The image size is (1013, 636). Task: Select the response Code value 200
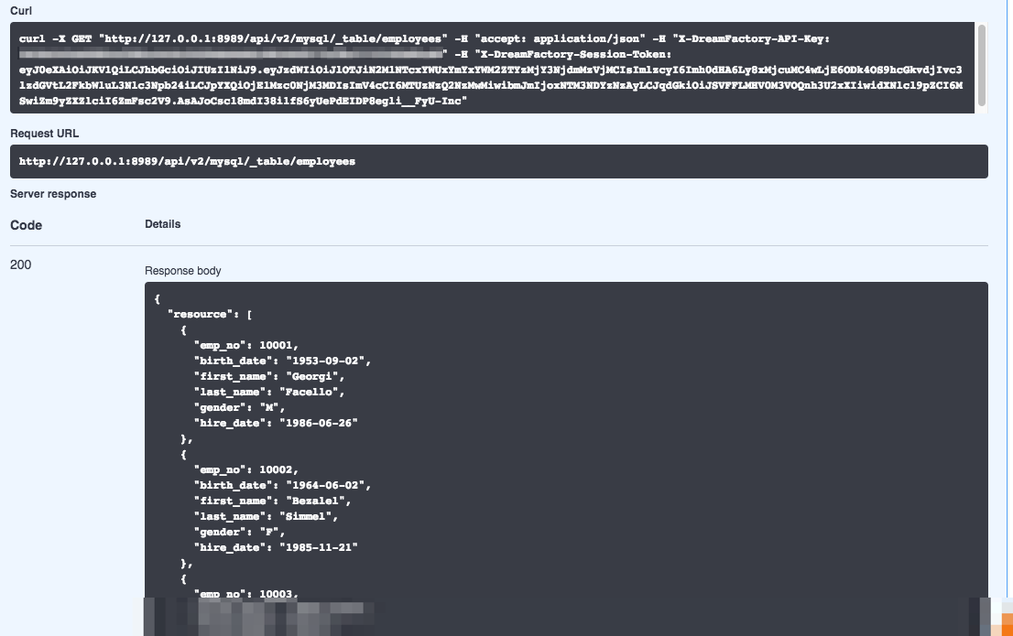[20, 264]
